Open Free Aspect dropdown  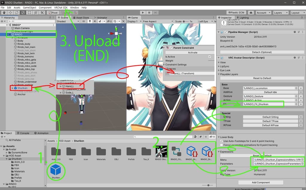(158, 21)
